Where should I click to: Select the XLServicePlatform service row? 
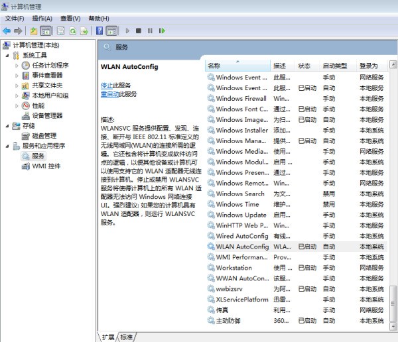[x=297, y=300]
